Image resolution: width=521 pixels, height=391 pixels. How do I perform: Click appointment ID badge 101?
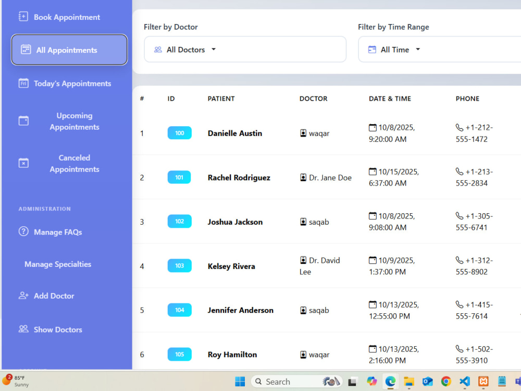(179, 177)
